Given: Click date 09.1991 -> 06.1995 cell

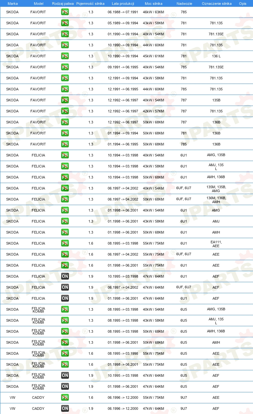Looking at the screenshot, I should pyautogui.click(x=123, y=67).
